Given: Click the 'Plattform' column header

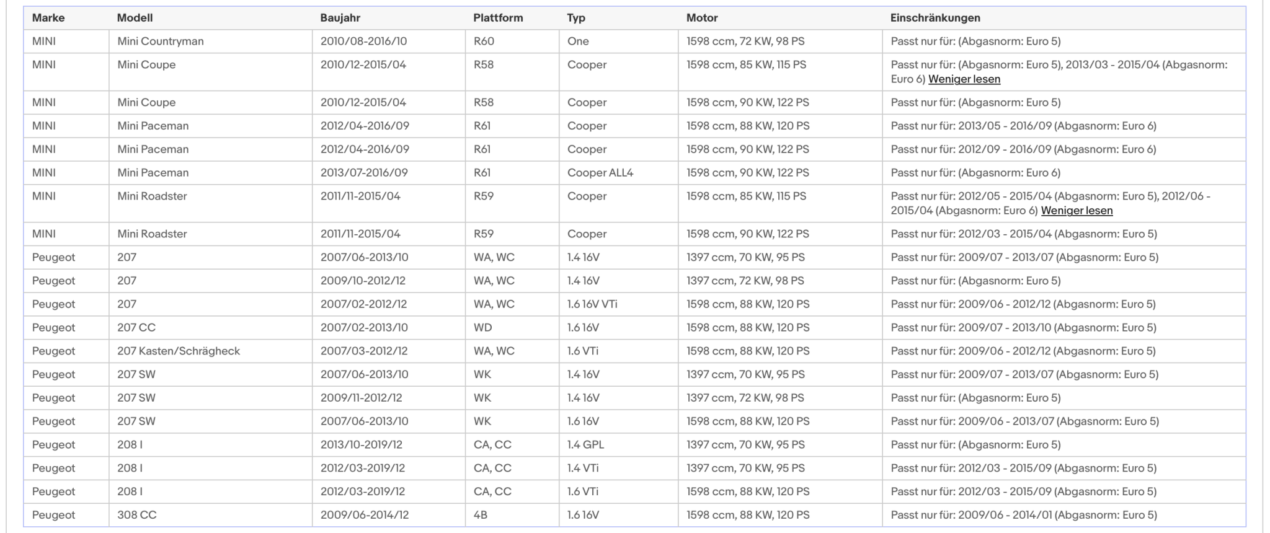Looking at the screenshot, I should [498, 18].
